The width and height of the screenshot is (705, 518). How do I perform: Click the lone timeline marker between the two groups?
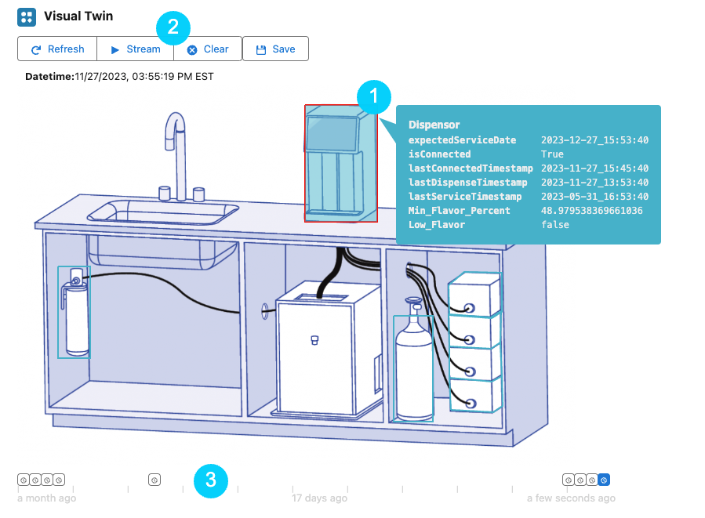(154, 480)
